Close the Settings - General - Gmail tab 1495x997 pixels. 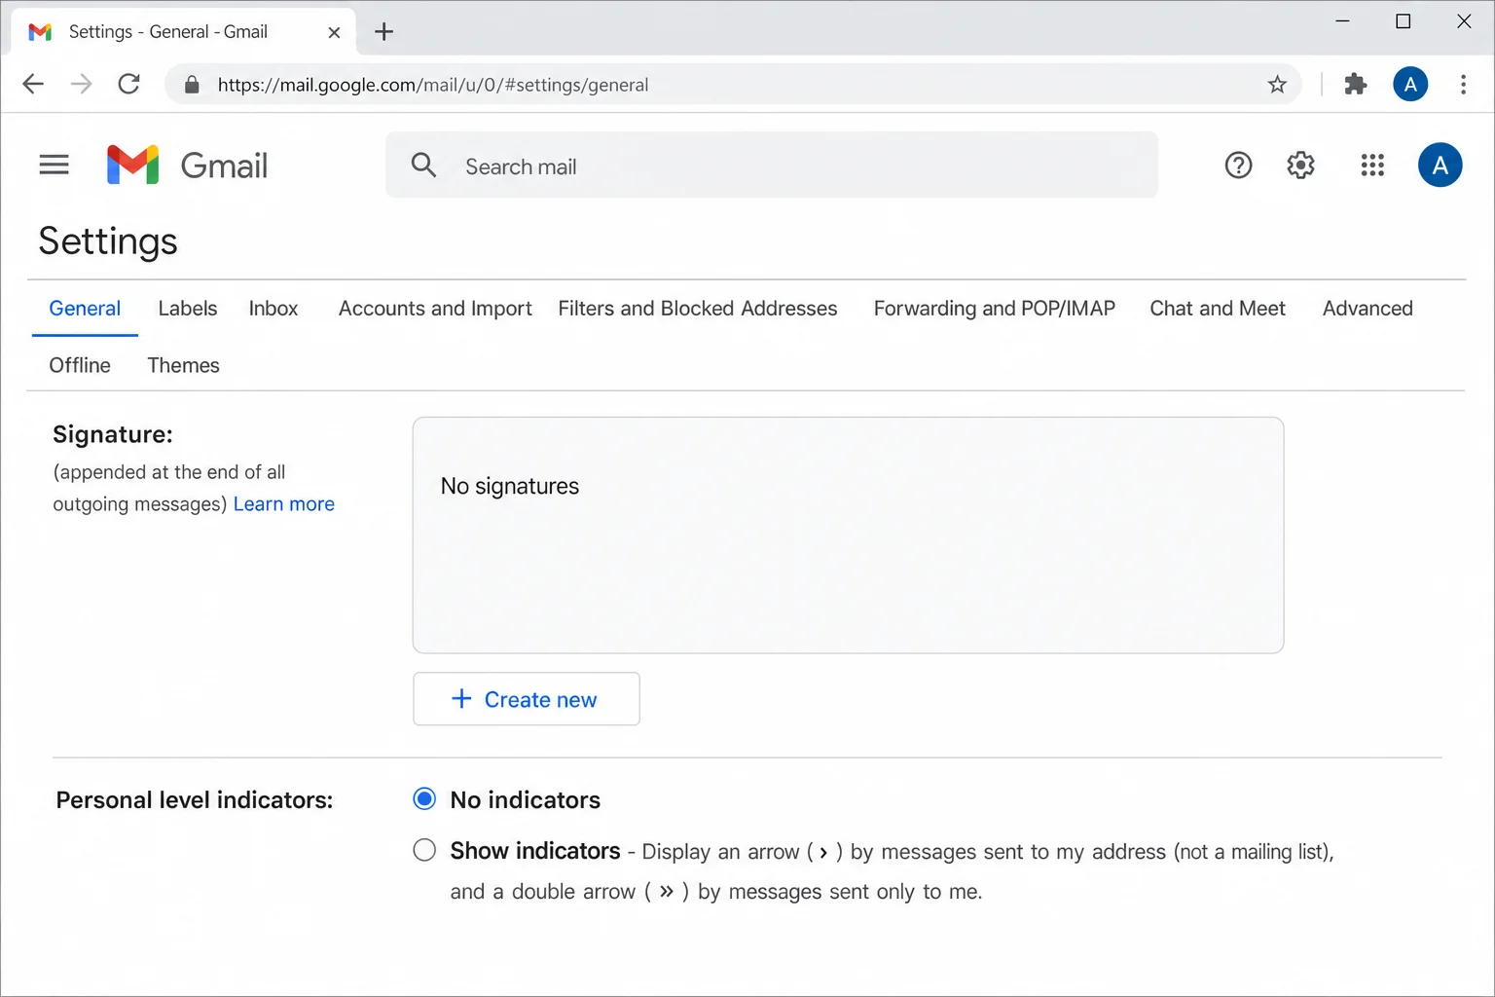[x=334, y=32]
